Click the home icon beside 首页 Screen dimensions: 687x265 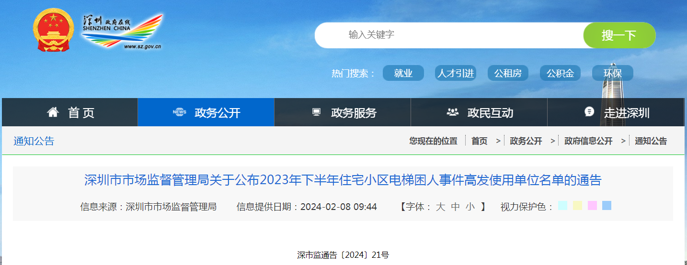[53, 112]
